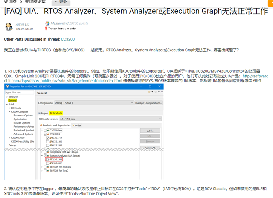This screenshot has height=198, width=273.
Task: Click the TI-RTOS for MSP43x icon
Action: 48,167
